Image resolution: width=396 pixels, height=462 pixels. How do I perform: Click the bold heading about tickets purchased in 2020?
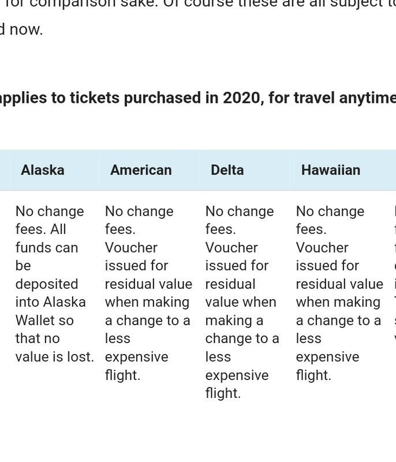198,98
